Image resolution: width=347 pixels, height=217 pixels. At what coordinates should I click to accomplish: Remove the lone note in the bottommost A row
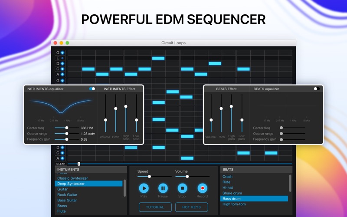pyautogui.click(x=187, y=158)
